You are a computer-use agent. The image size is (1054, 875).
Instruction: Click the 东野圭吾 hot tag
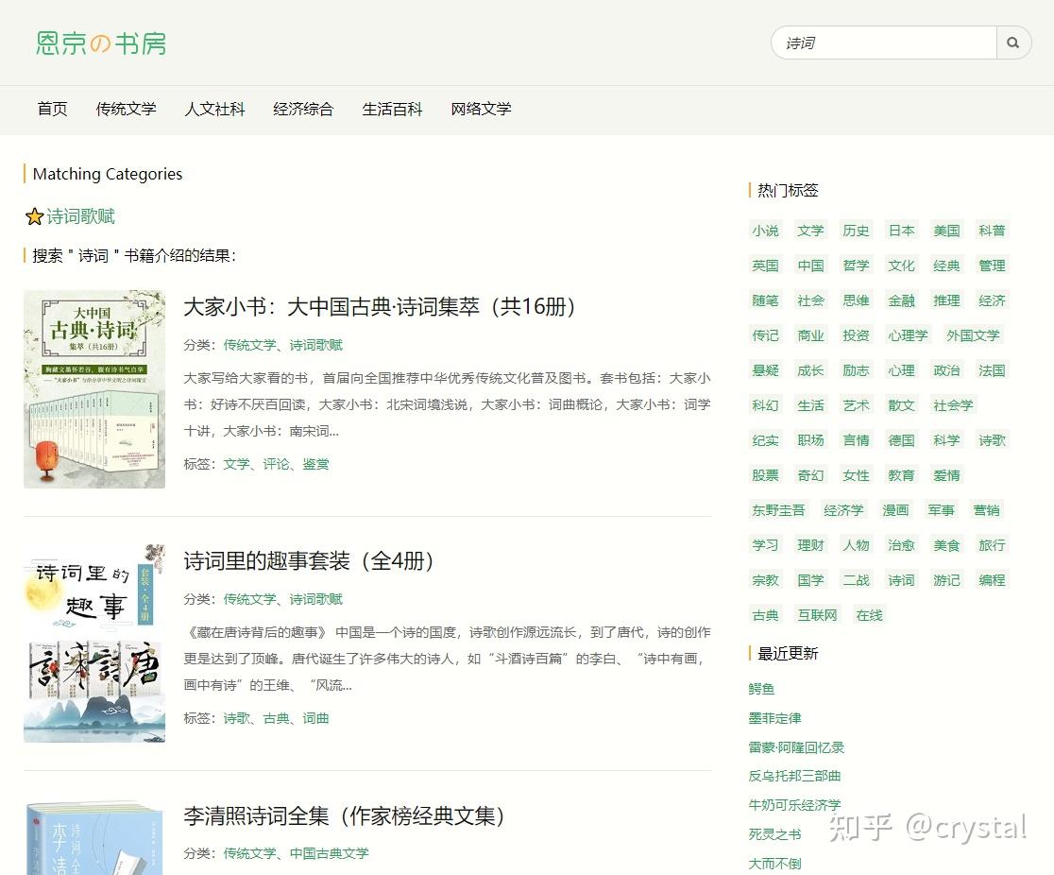(778, 509)
